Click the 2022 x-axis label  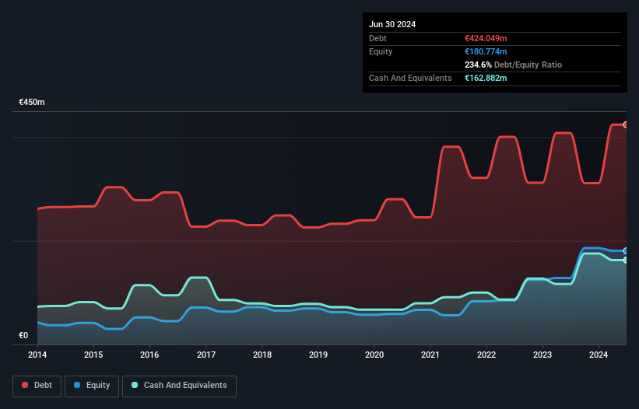486,355
